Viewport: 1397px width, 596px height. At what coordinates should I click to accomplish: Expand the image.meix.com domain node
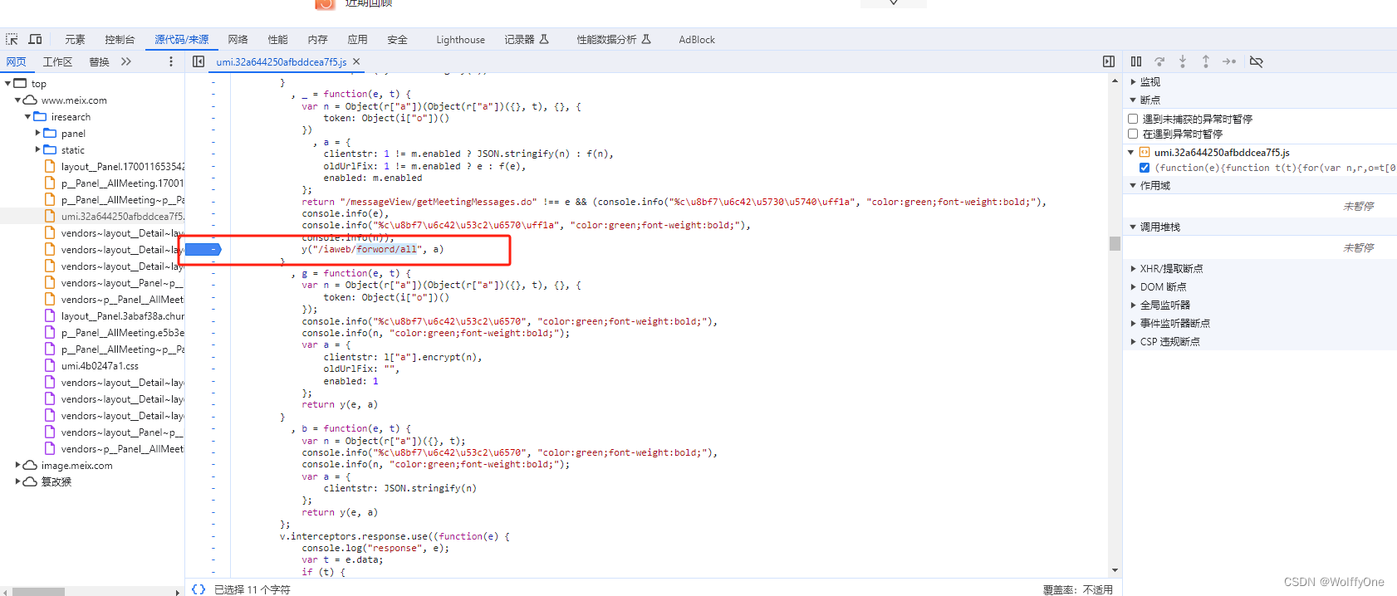point(17,466)
